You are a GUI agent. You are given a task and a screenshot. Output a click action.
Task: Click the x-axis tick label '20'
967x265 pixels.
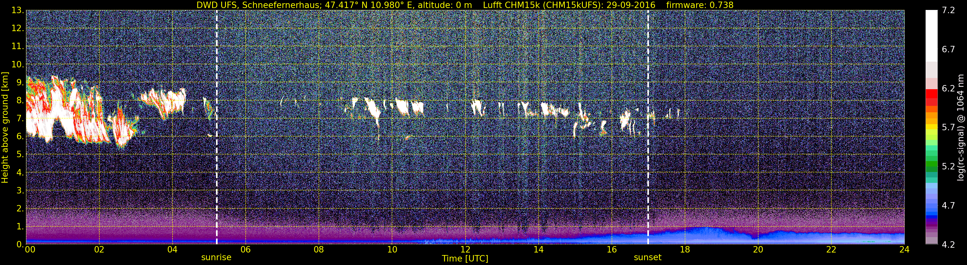pyautogui.click(x=758, y=250)
